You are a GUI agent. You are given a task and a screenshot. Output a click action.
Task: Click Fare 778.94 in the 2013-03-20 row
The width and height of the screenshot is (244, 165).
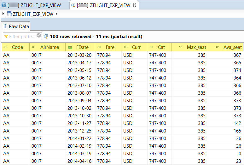pos(104,55)
